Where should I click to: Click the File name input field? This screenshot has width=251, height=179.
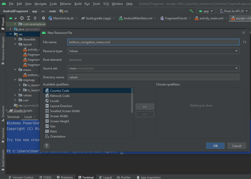tap(154, 42)
